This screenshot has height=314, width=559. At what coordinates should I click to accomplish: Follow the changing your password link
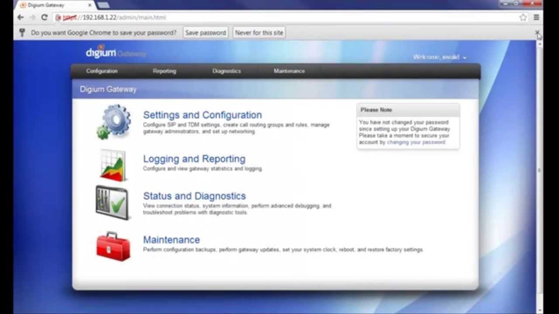[416, 142]
